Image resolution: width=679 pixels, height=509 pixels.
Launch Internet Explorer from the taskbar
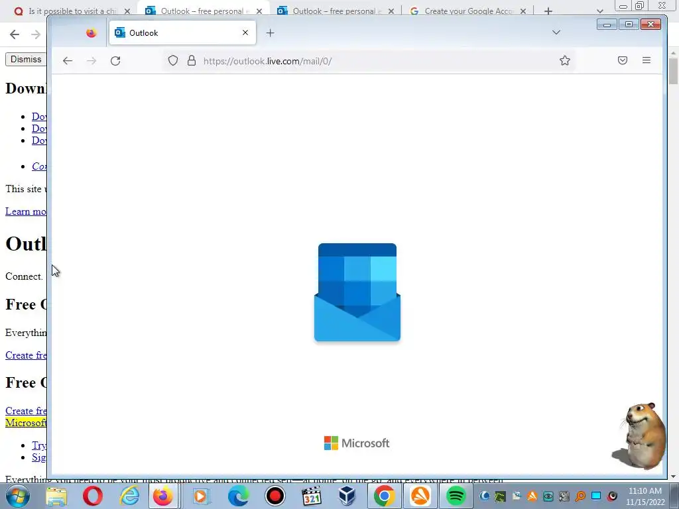click(129, 496)
